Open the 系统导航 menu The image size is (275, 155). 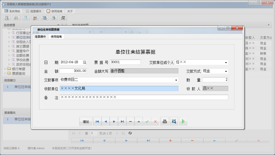point(13,11)
